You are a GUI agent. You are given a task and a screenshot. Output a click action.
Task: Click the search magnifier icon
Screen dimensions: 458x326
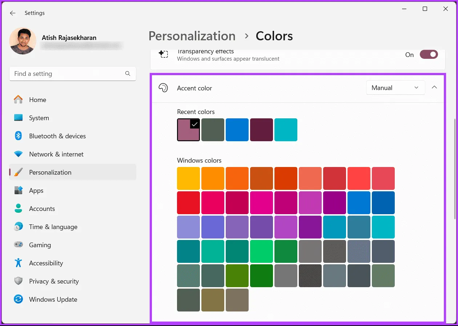click(x=128, y=74)
